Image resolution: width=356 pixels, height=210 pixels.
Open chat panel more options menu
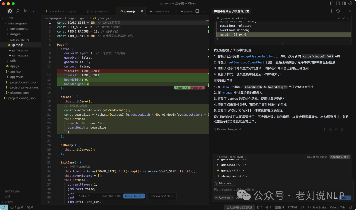(344, 11)
